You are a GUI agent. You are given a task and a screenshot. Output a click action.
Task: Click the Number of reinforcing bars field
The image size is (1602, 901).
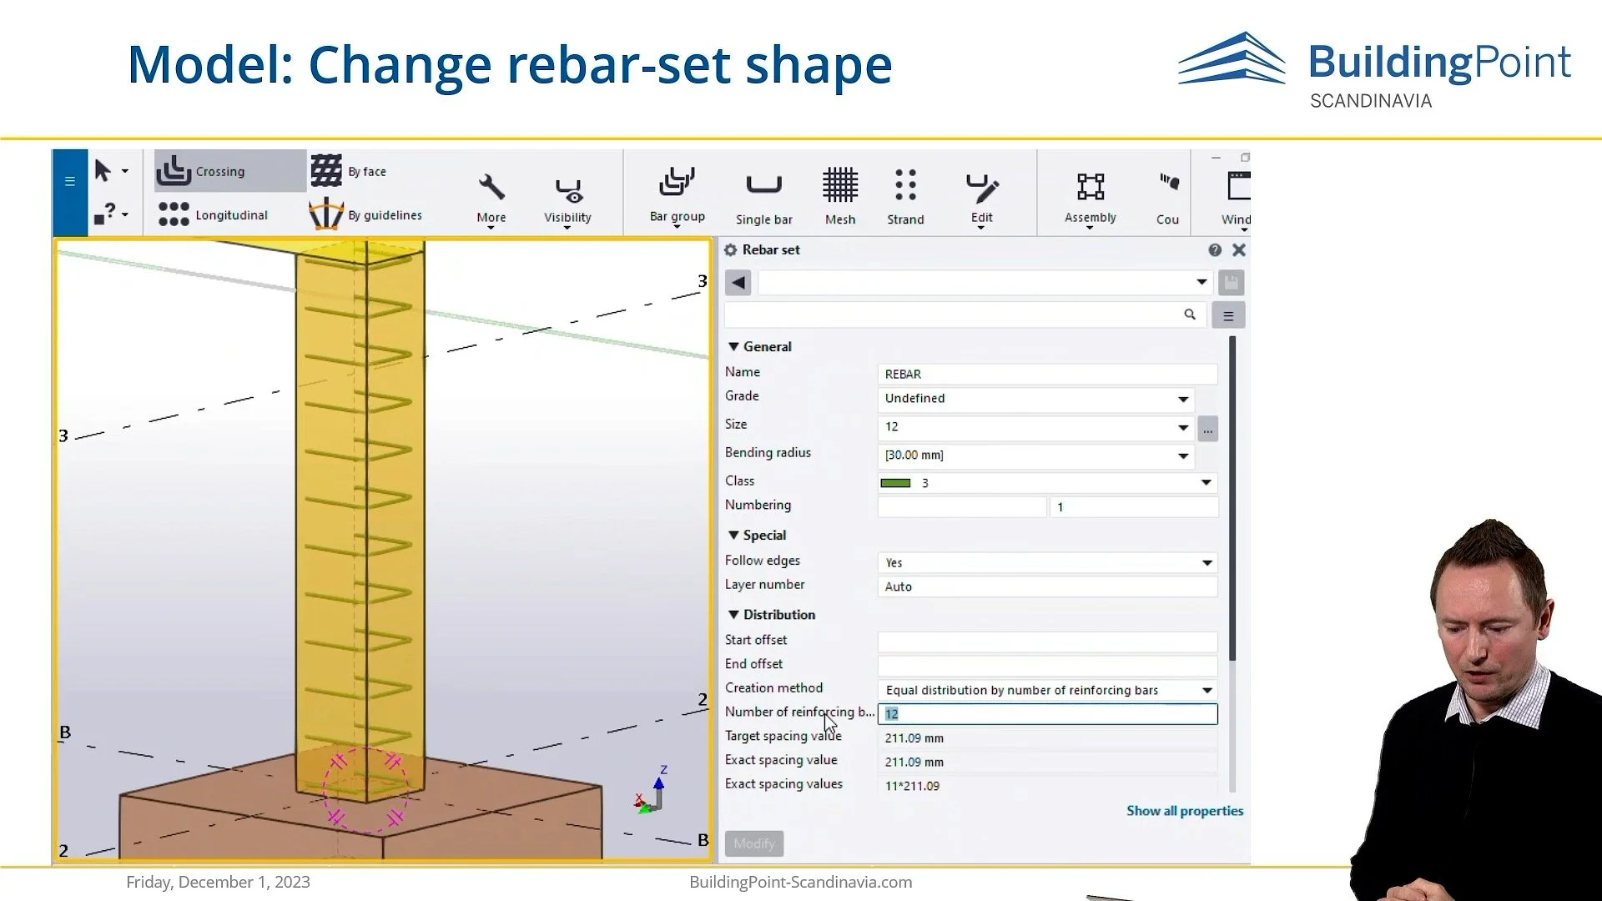(1048, 714)
